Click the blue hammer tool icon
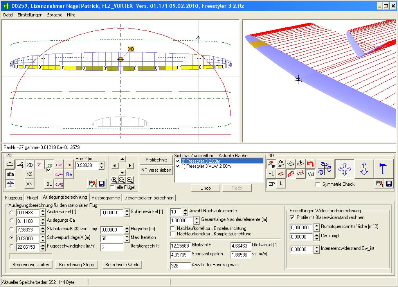Screen dimensions: 398x287 pyautogui.click(x=383, y=169)
